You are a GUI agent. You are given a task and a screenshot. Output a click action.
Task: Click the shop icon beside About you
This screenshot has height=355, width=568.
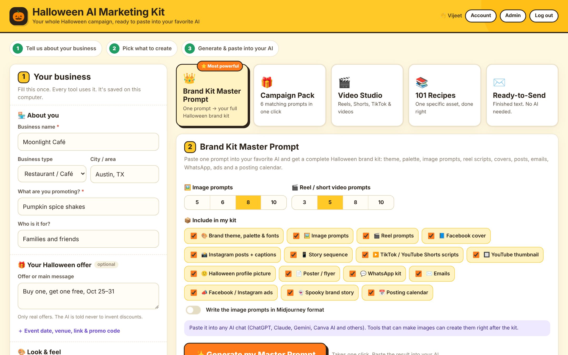coord(22,115)
